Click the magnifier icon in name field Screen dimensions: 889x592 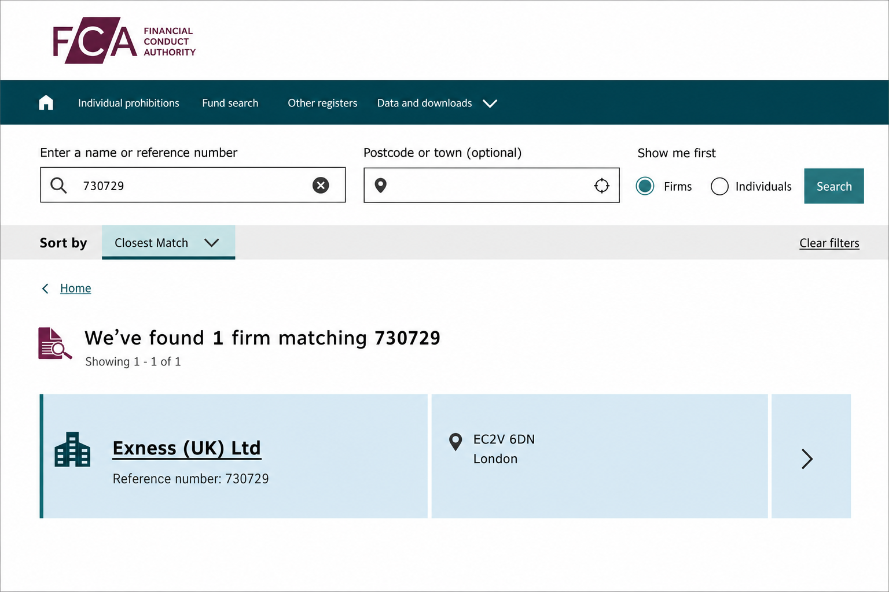[58, 185]
